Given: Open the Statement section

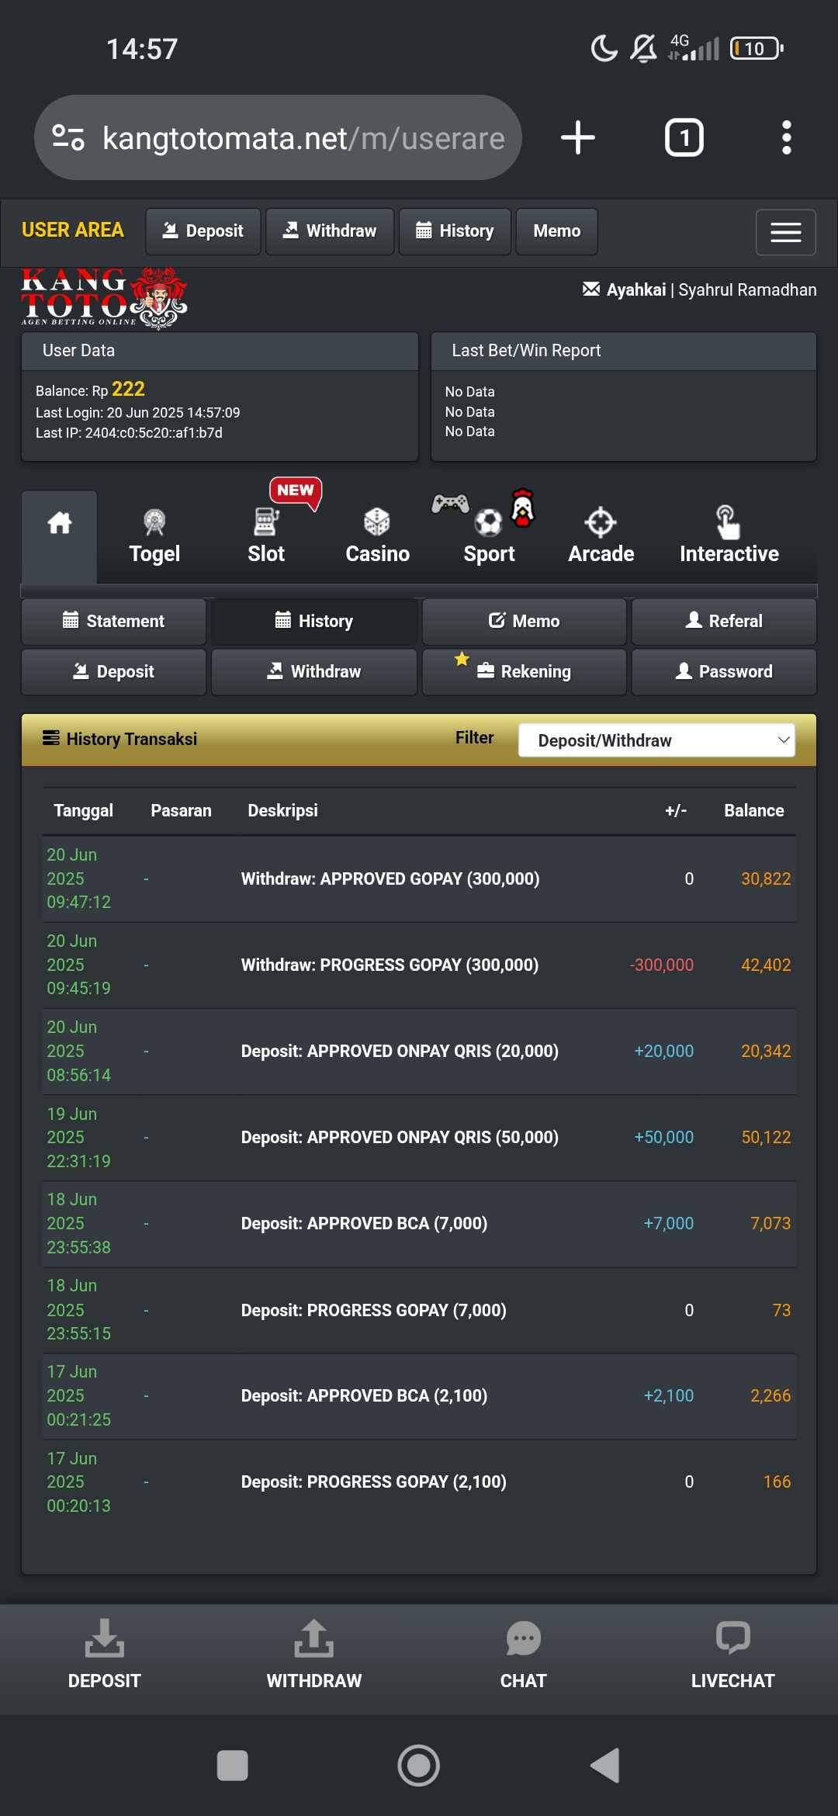Looking at the screenshot, I should 114,621.
